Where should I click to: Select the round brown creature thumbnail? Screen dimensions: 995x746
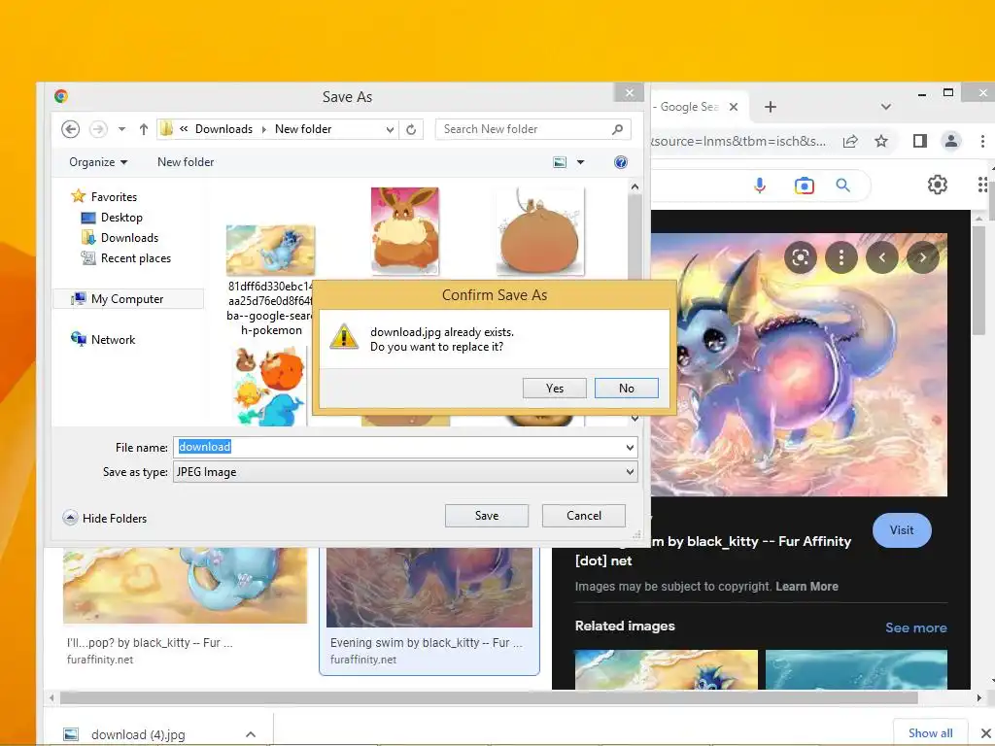click(x=540, y=231)
